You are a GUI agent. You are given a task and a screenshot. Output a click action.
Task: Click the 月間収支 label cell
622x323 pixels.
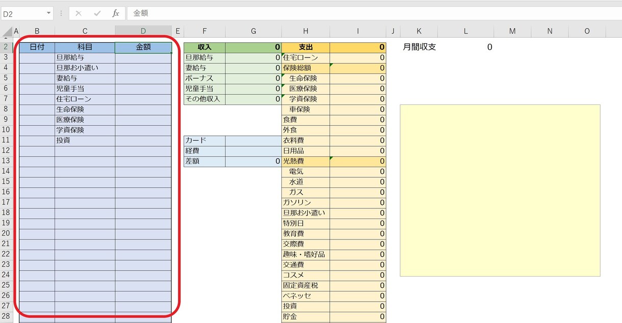[x=419, y=47]
